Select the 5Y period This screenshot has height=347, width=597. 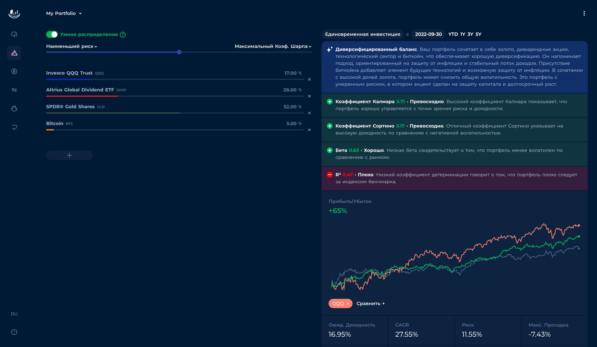(x=478, y=34)
